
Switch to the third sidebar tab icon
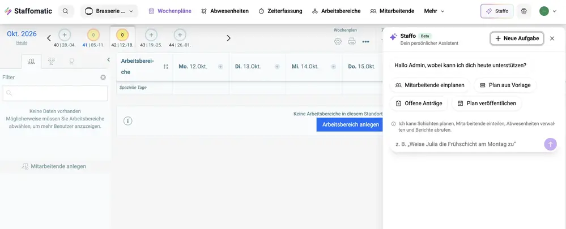(x=71, y=62)
